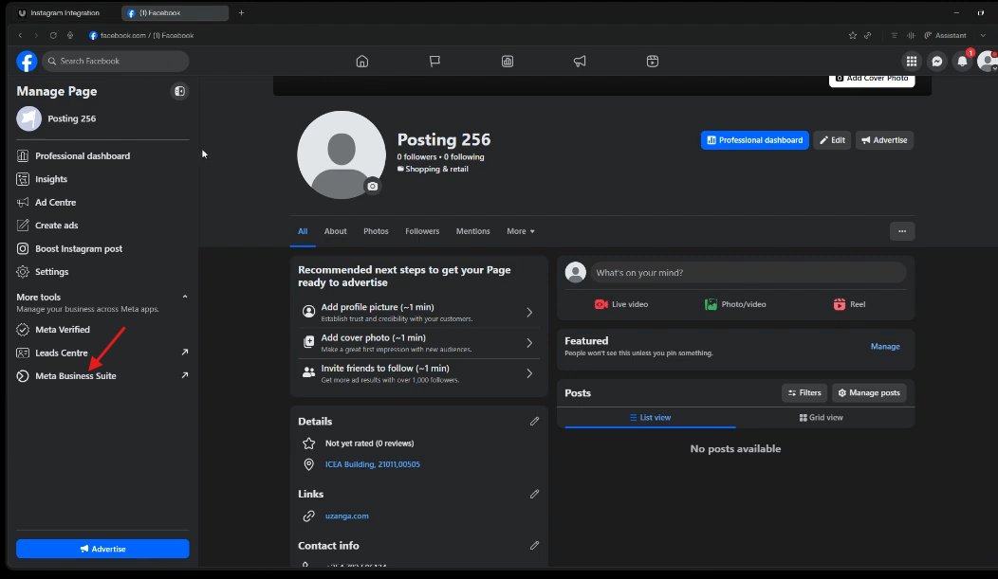This screenshot has height=579, width=998.
Task: Click Manage link in Featured
Action: (x=885, y=347)
